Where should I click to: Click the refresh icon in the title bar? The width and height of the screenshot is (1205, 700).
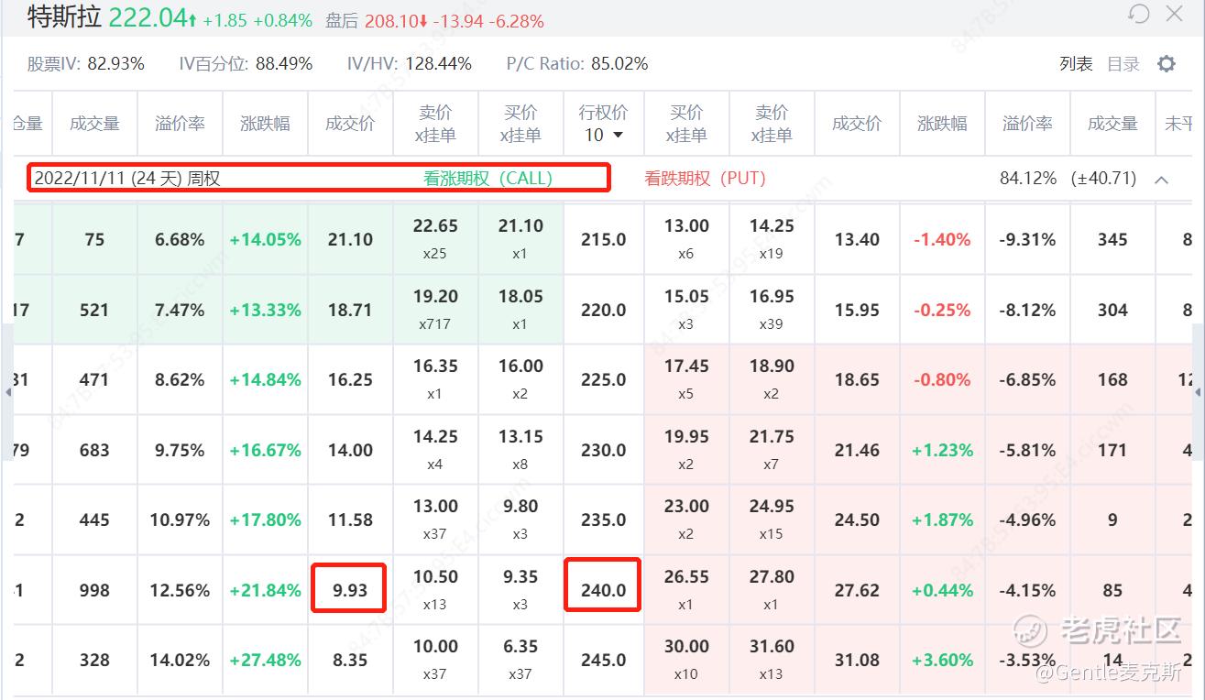[1139, 14]
